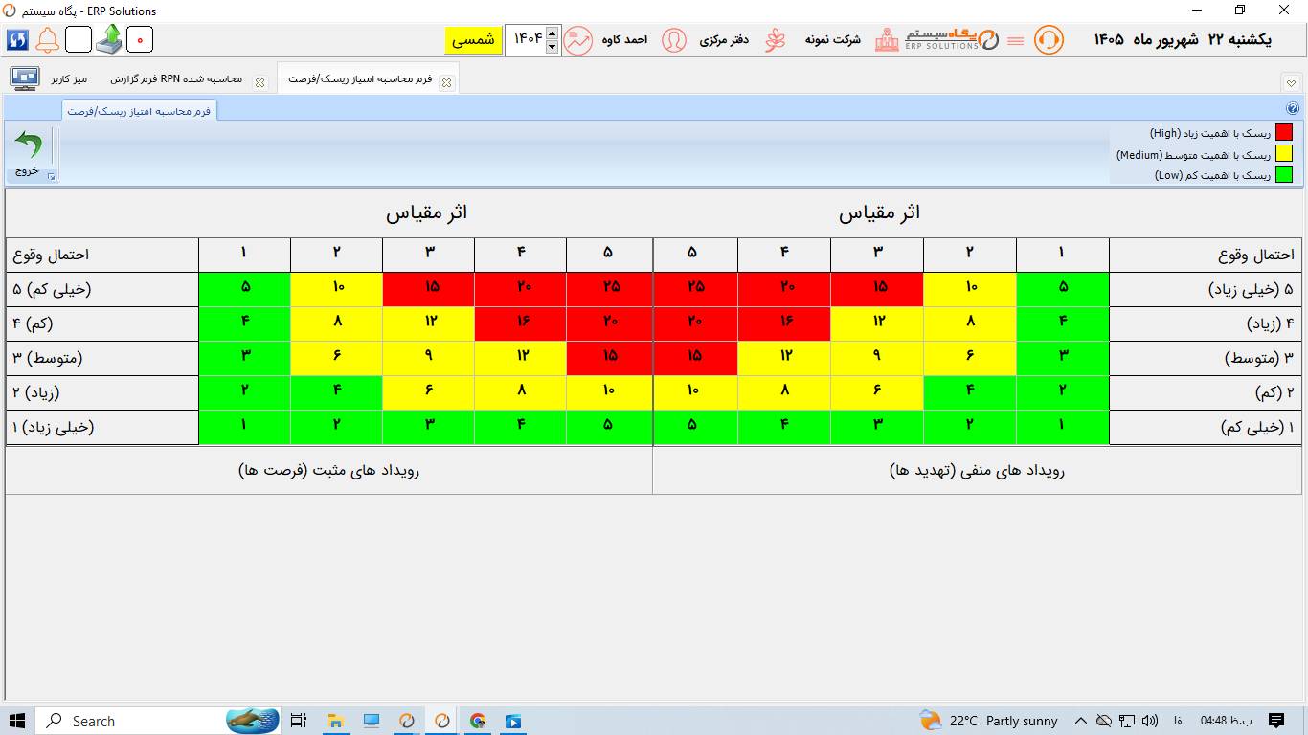Screen dimensions: 1308x735
Task: Switch to the محاسبه شده RPN report tab
Action: pos(176,78)
